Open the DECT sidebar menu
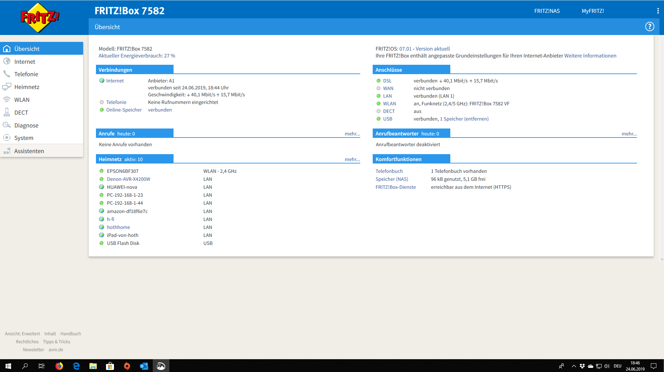Image resolution: width=664 pixels, height=372 pixels. [42, 113]
